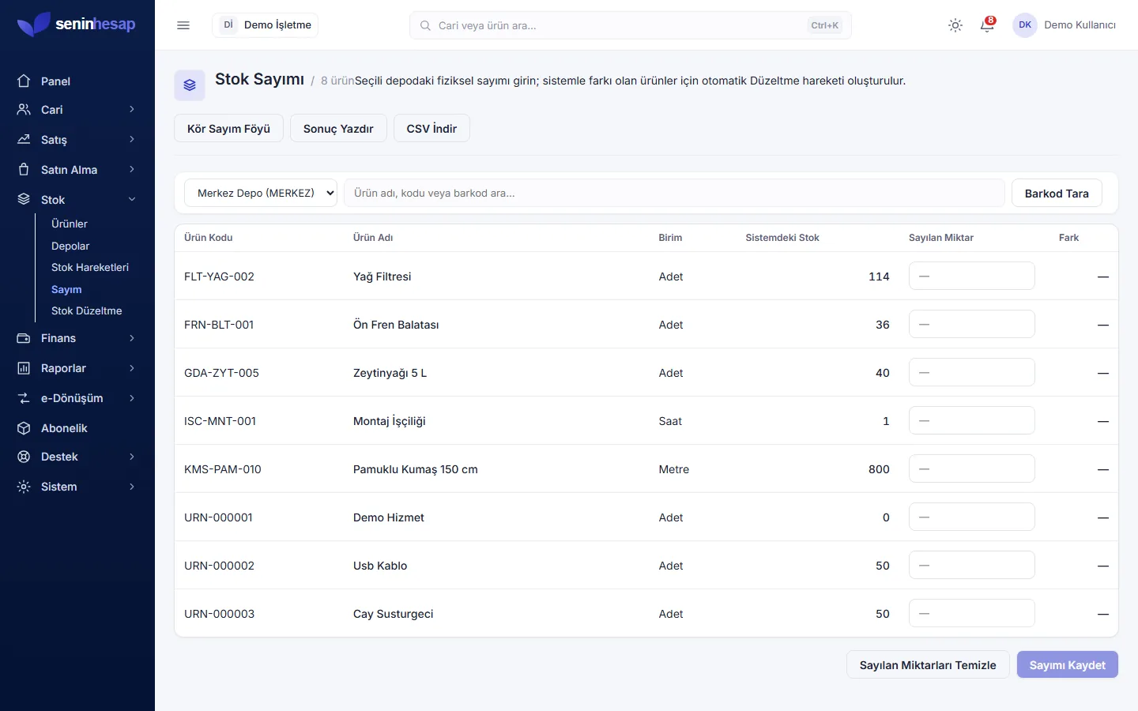The width and height of the screenshot is (1138, 711).
Task: Click the Sistem gear icon
Action: (24, 487)
